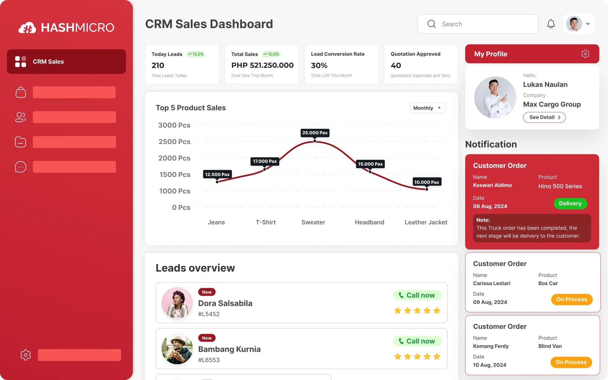
Task: Open the user avatar dropdown arrow
Action: tap(588, 24)
